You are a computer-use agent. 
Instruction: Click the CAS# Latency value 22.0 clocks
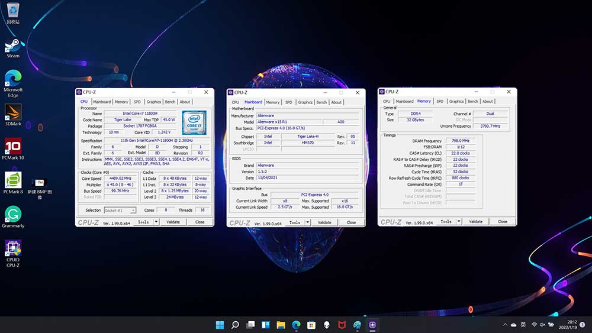tap(460, 153)
